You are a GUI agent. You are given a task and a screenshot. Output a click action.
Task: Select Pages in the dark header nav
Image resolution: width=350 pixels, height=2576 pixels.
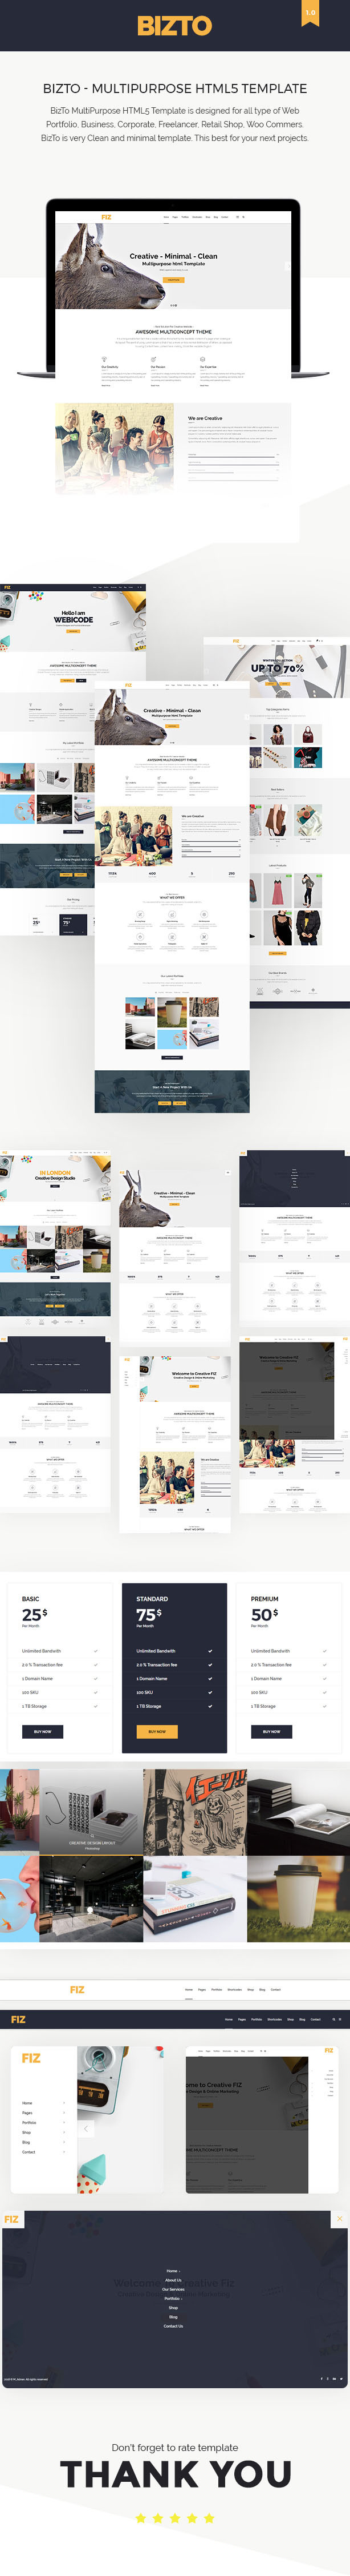pos(242,2019)
